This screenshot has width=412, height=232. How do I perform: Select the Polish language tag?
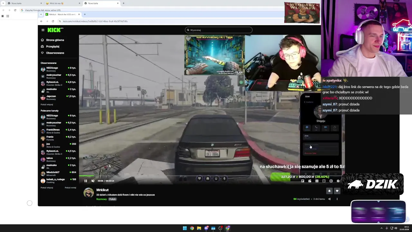(x=112, y=199)
